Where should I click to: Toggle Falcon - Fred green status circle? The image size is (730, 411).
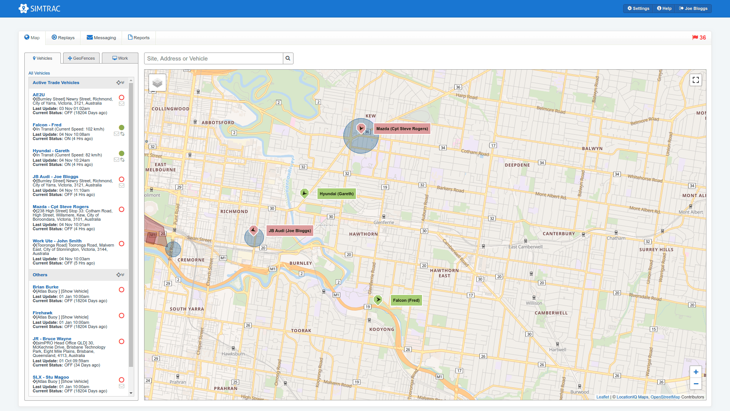[x=122, y=127]
